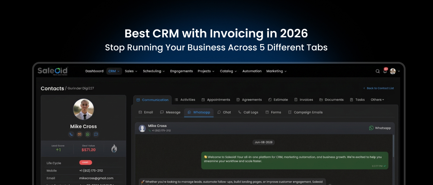This screenshot has width=433, height=185.
Task: Select the Email communication sub-tab
Action: point(146,112)
